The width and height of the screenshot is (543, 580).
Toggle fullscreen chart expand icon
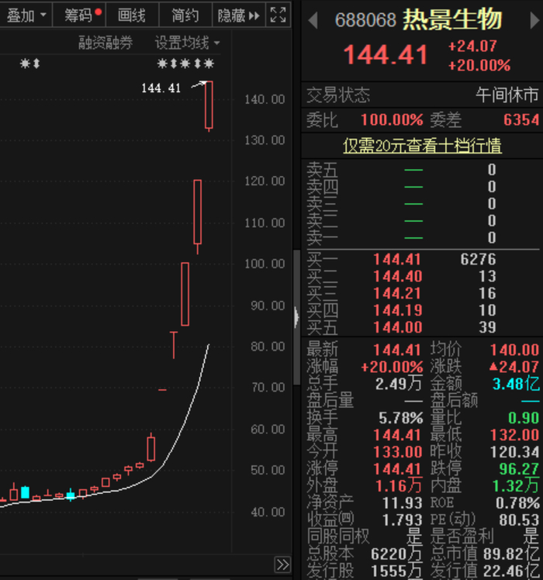pos(278,16)
